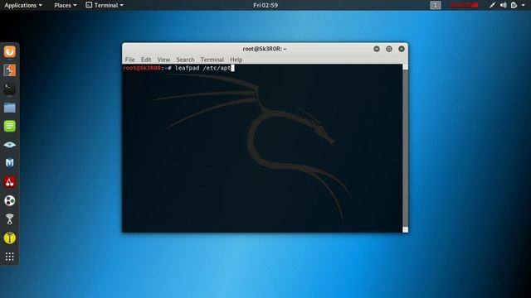531x298 pixels.
Task: Click the workspace indicator in top bar
Action: coord(436,5)
